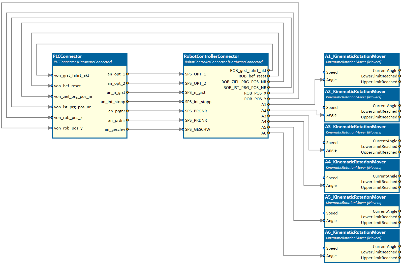This screenshot has width=404, height=267.
Task: Click the A1_KinematicRotationMover block header
Action: pyautogui.click(x=362, y=59)
